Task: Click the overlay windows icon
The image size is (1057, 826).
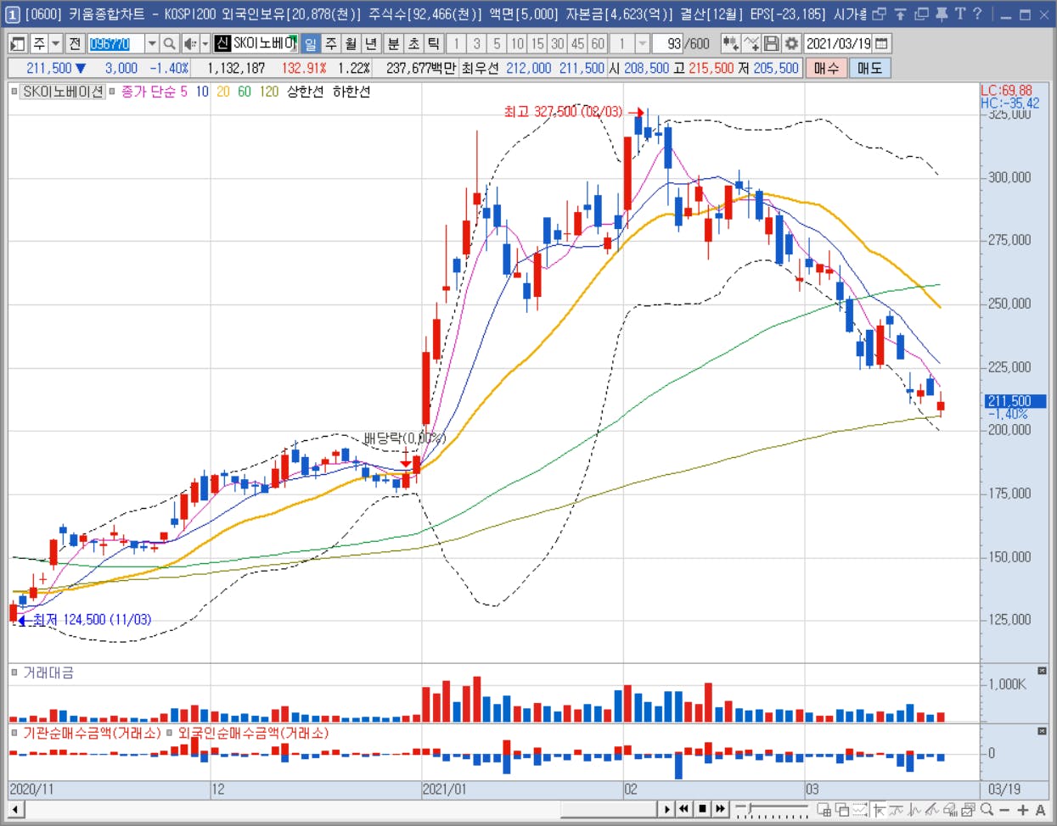Action: coord(841,810)
